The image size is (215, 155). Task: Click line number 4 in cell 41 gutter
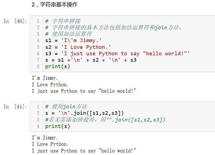coord(38,126)
